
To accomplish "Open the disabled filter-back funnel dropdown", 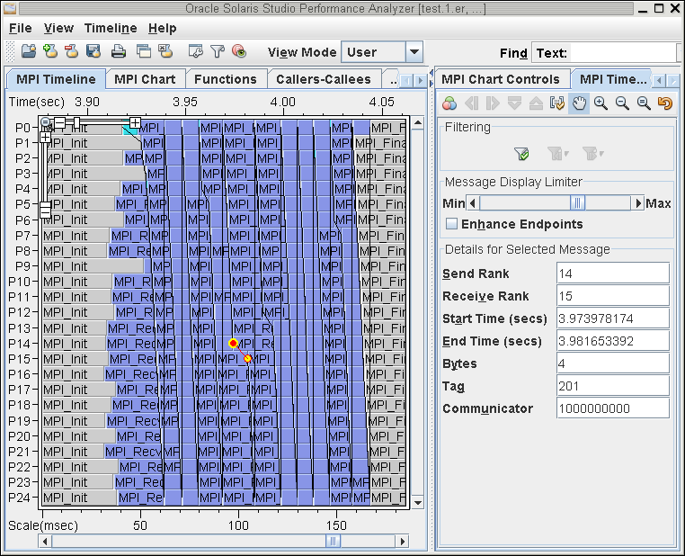I will 558,154.
